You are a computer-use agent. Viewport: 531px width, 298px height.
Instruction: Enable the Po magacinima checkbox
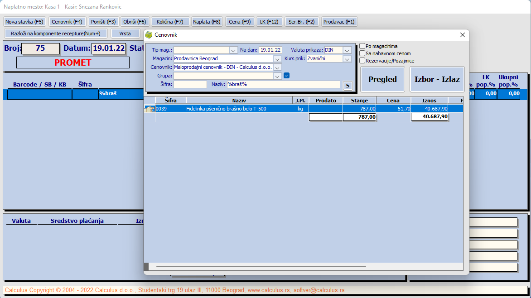pos(362,46)
